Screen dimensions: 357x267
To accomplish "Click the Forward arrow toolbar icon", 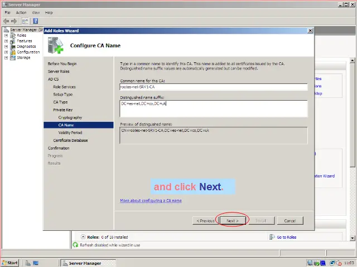I will (x=14, y=21).
